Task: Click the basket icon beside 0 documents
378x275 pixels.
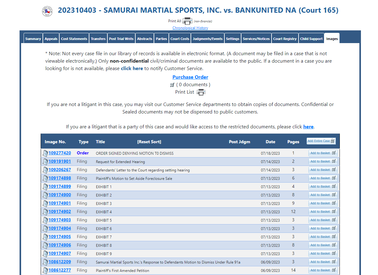Action: (172, 85)
